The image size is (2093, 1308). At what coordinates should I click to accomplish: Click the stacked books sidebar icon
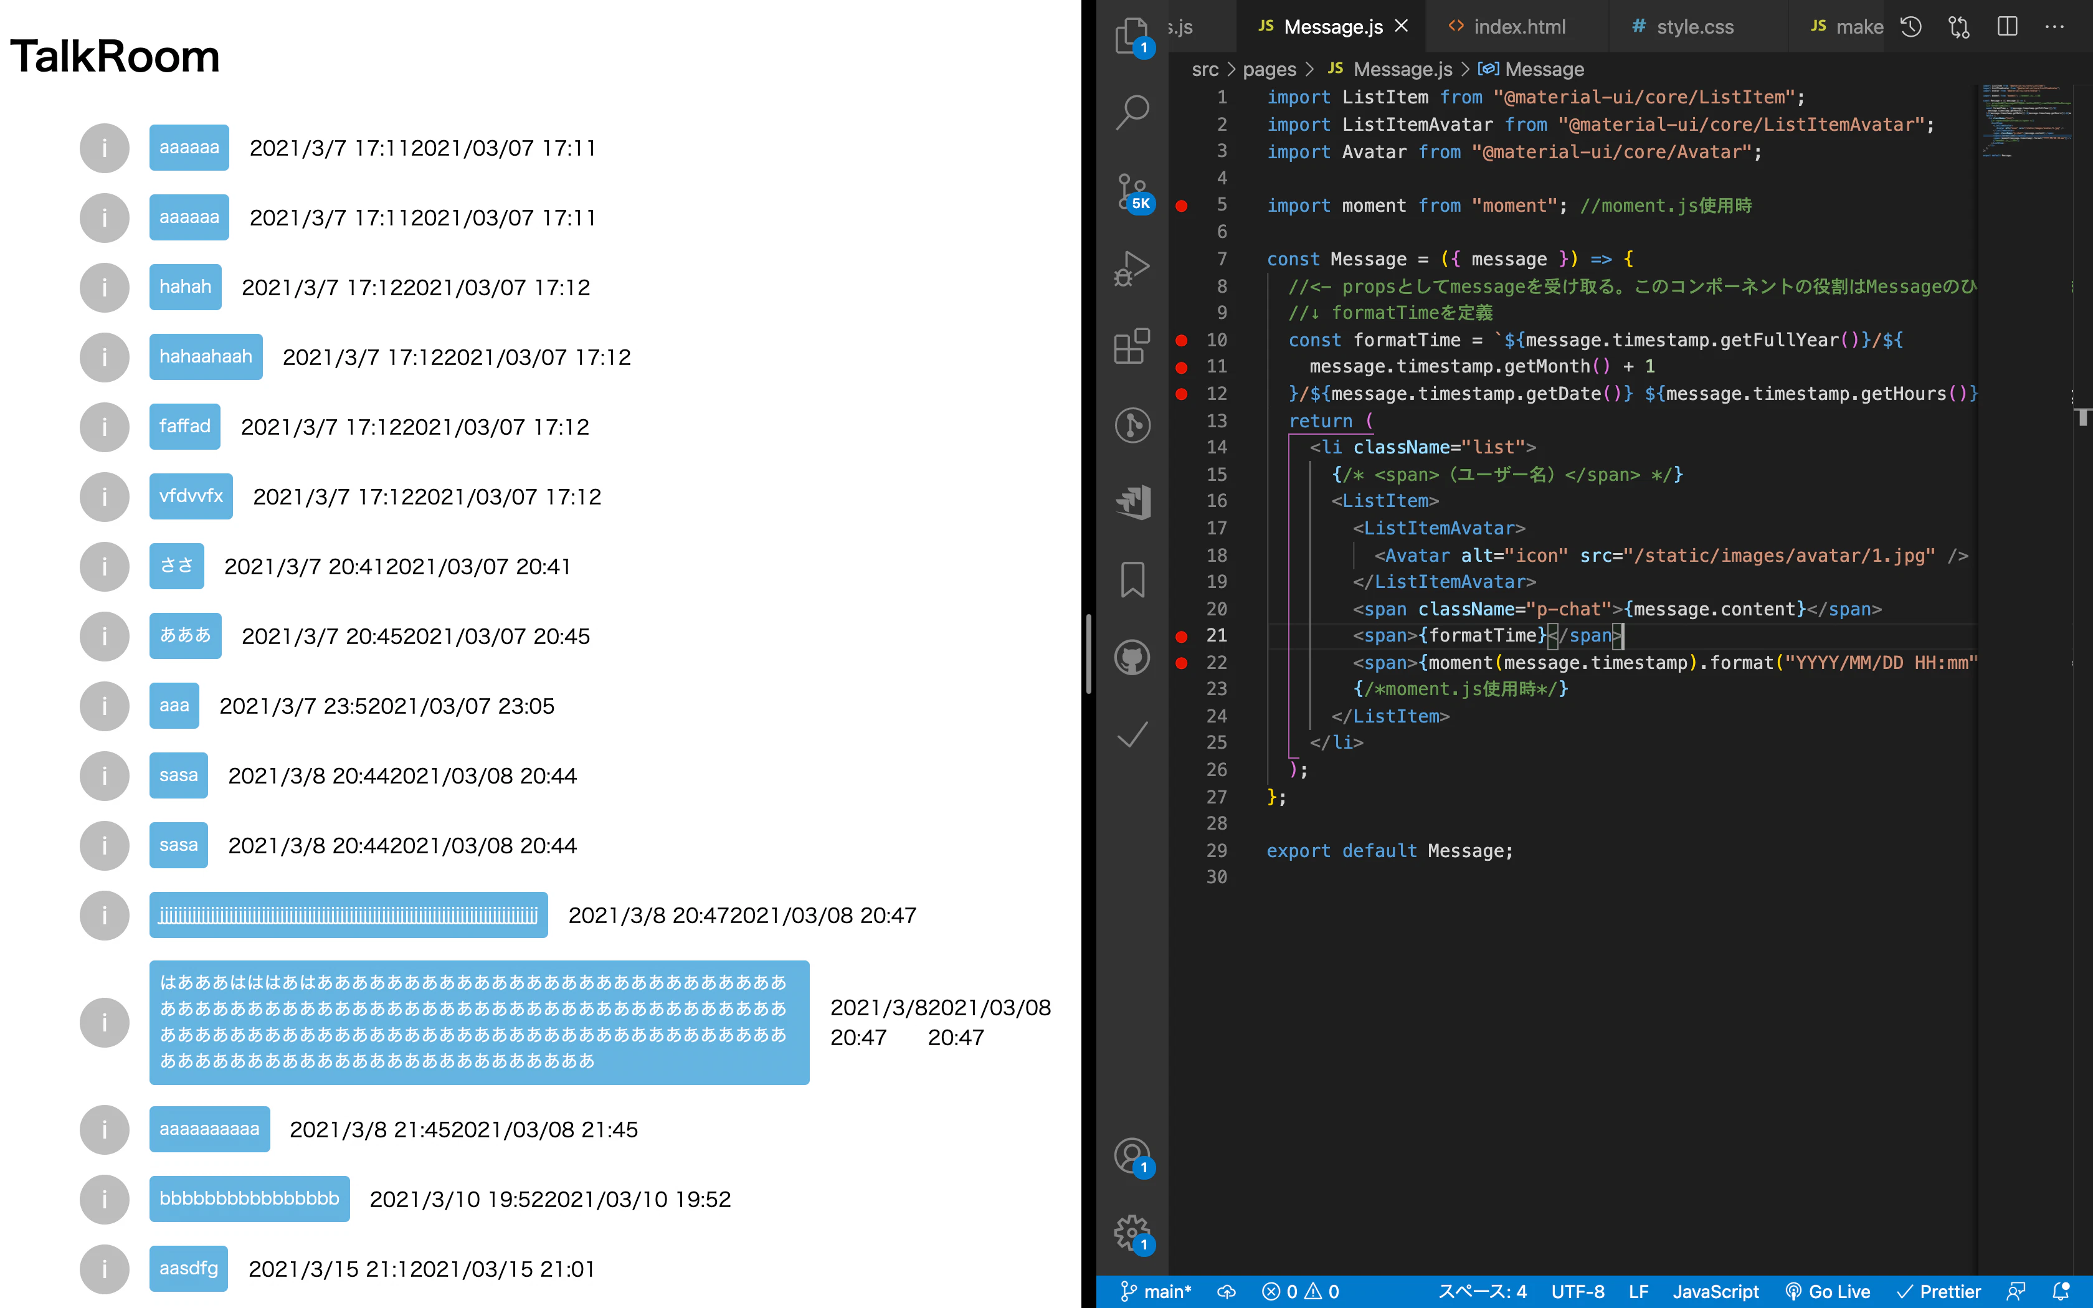(x=1132, y=502)
